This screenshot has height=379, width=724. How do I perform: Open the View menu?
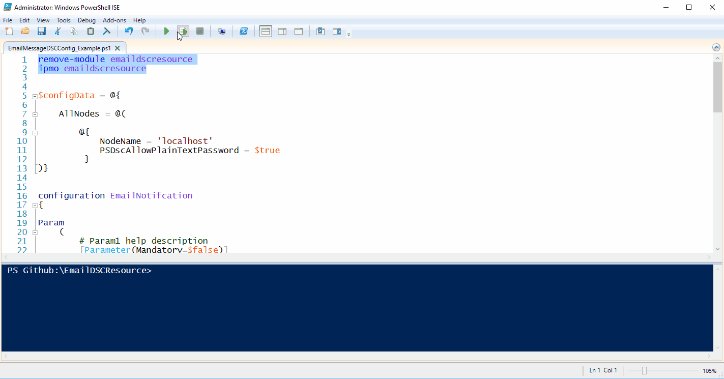coord(43,20)
